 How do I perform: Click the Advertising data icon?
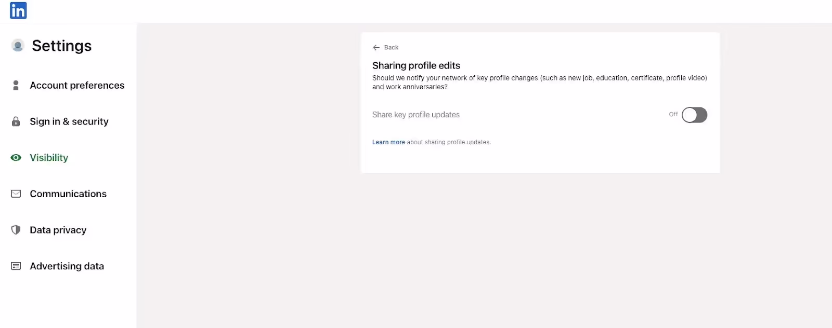16,266
